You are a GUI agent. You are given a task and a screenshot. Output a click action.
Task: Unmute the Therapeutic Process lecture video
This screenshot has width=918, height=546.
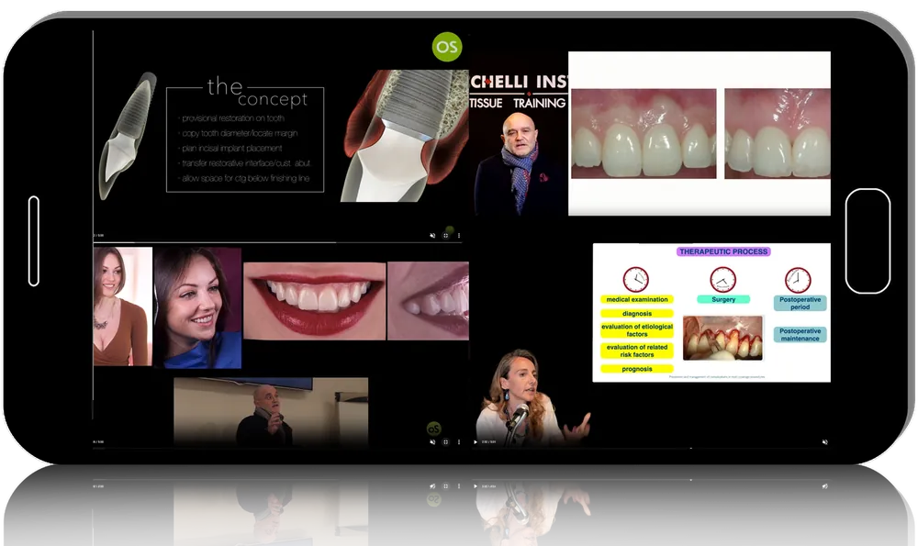click(x=825, y=441)
